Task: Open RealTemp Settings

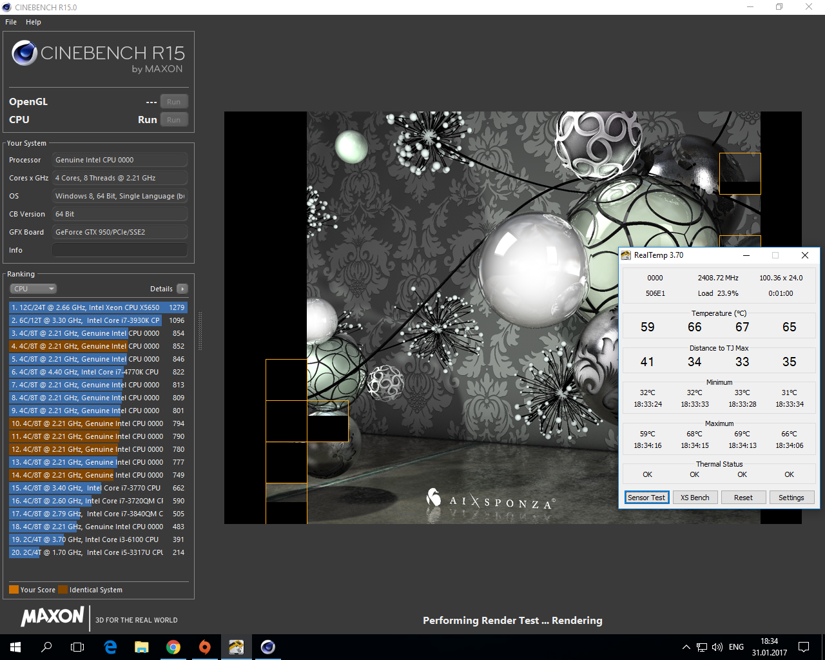Action: pyautogui.click(x=791, y=498)
